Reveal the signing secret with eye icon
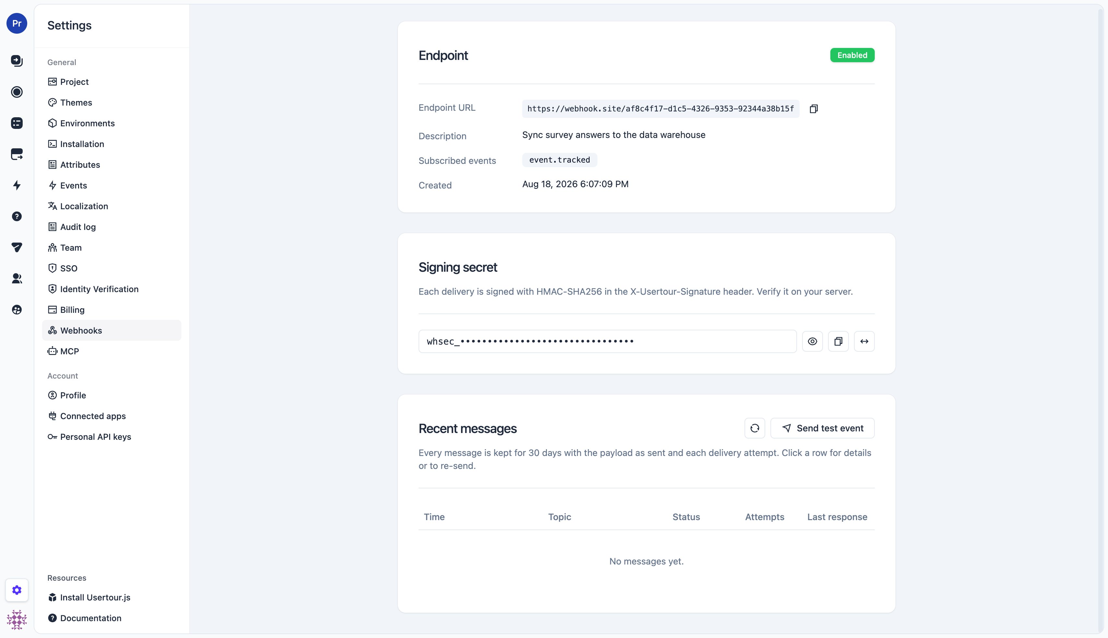The image size is (1108, 638). tap(812, 341)
